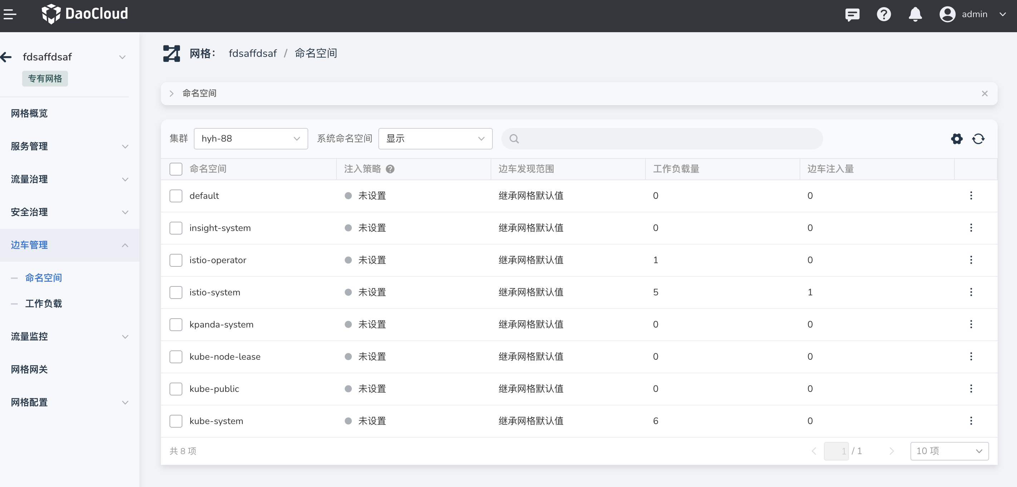Open the hamburger menu icon
This screenshot has height=487, width=1017.
click(x=10, y=15)
